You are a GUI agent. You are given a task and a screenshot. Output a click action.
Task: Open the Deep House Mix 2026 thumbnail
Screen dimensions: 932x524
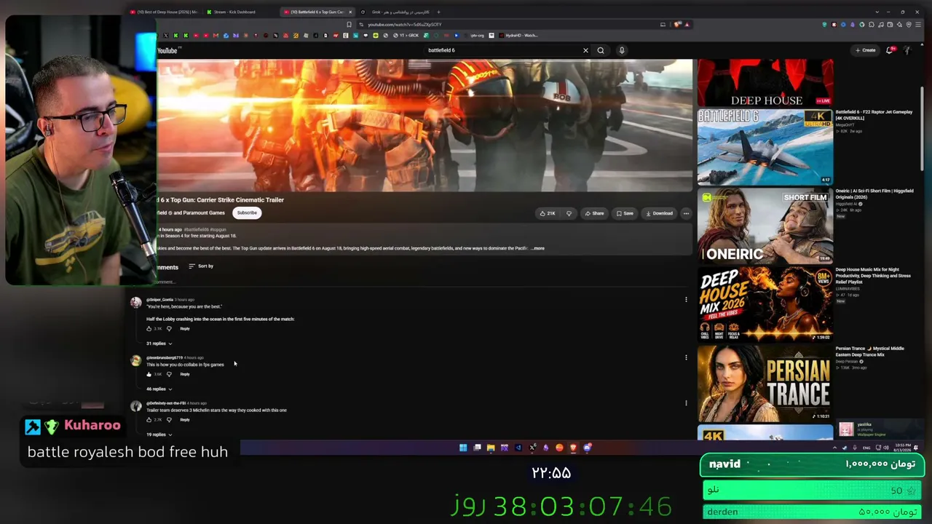click(765, 304)
